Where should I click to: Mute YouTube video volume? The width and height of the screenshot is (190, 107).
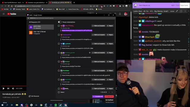[x=13, y=89]
